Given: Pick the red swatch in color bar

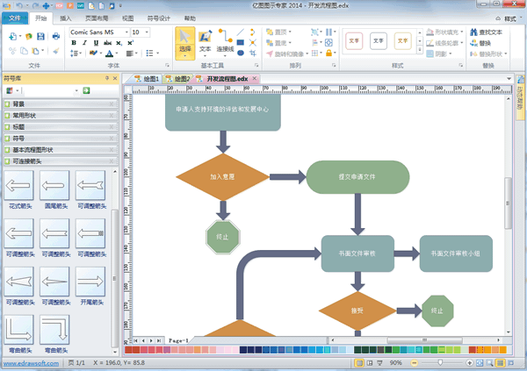Looking at the screenshot, I should coord(129,350).
